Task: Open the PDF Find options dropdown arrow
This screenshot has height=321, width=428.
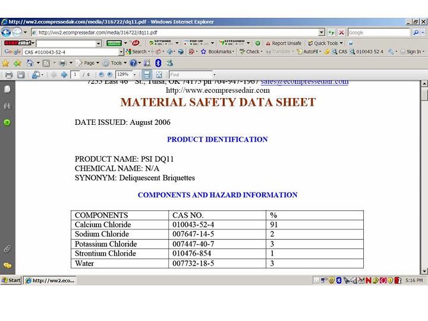Action: [x=214, y=74]
